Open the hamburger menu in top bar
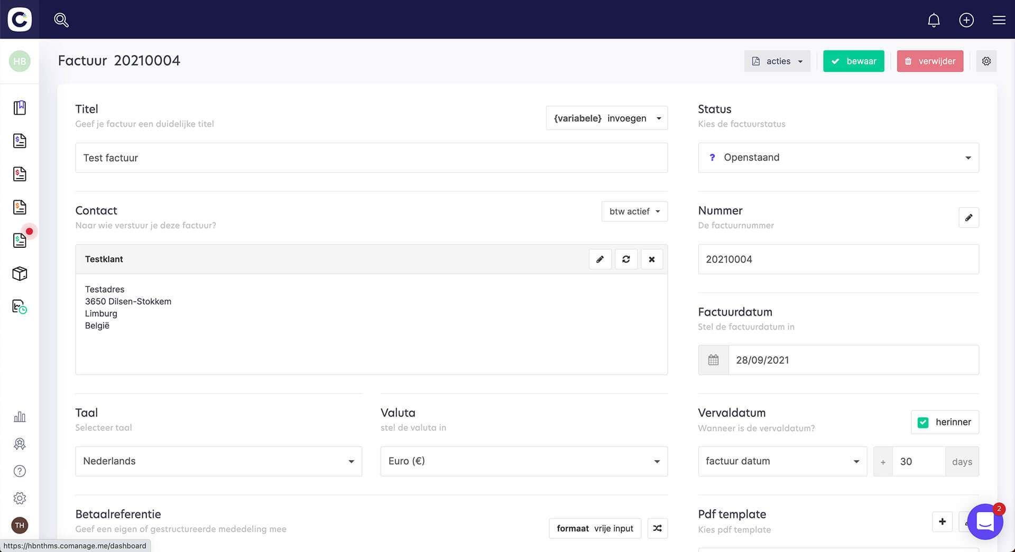The width and height of the screenshot is (1015, 552). [999, 20]
